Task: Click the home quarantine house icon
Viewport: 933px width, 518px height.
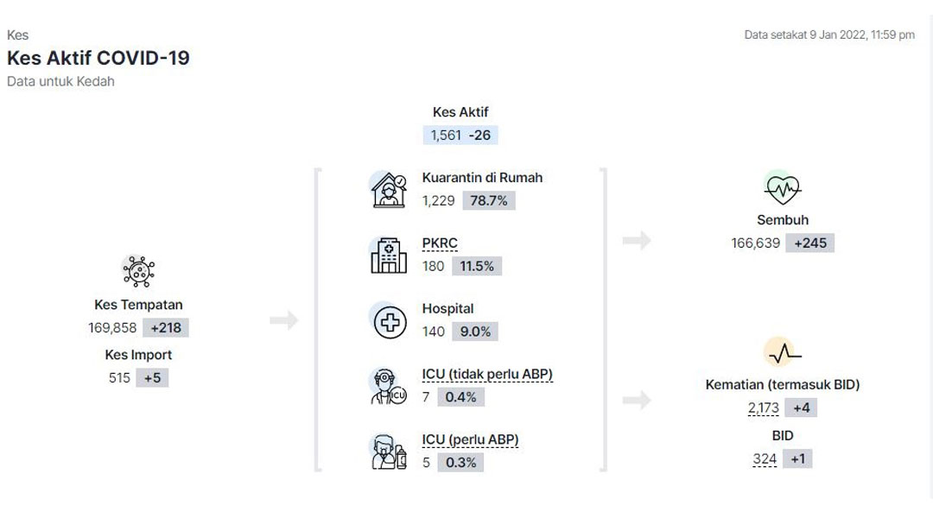Action: [x=388, y=189]
